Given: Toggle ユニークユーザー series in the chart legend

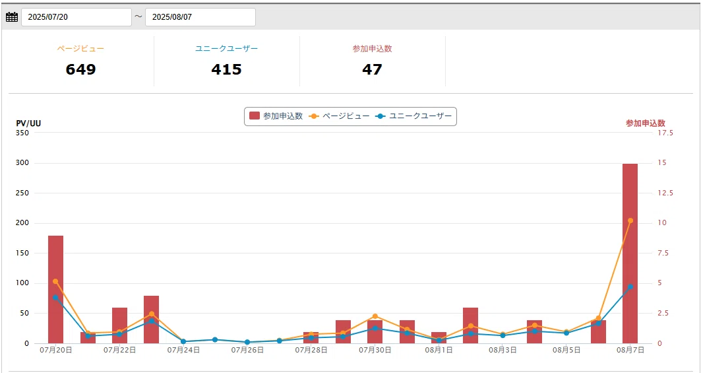Looking at the screenshot, I should (413, 116).
